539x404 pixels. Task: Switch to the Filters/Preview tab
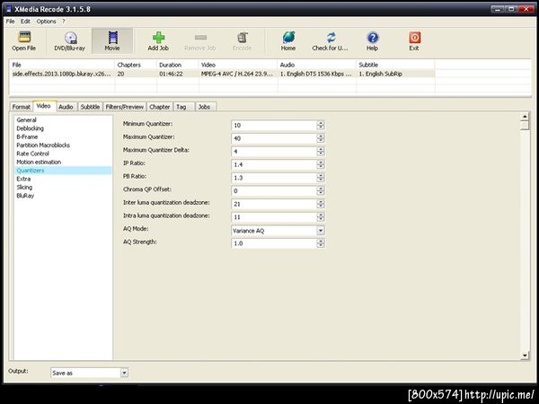(x=125, y=107)
